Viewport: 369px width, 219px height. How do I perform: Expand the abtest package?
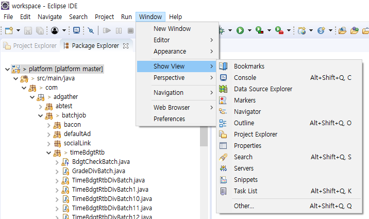pos(41,106)
